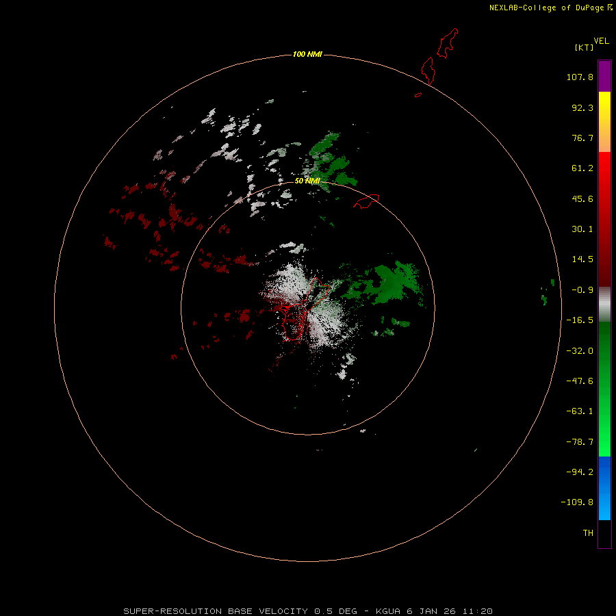Click the -94.2 legend value
The width and height of the screenshot is (616, 616).
pyautogui.click(x=580, y=472)
